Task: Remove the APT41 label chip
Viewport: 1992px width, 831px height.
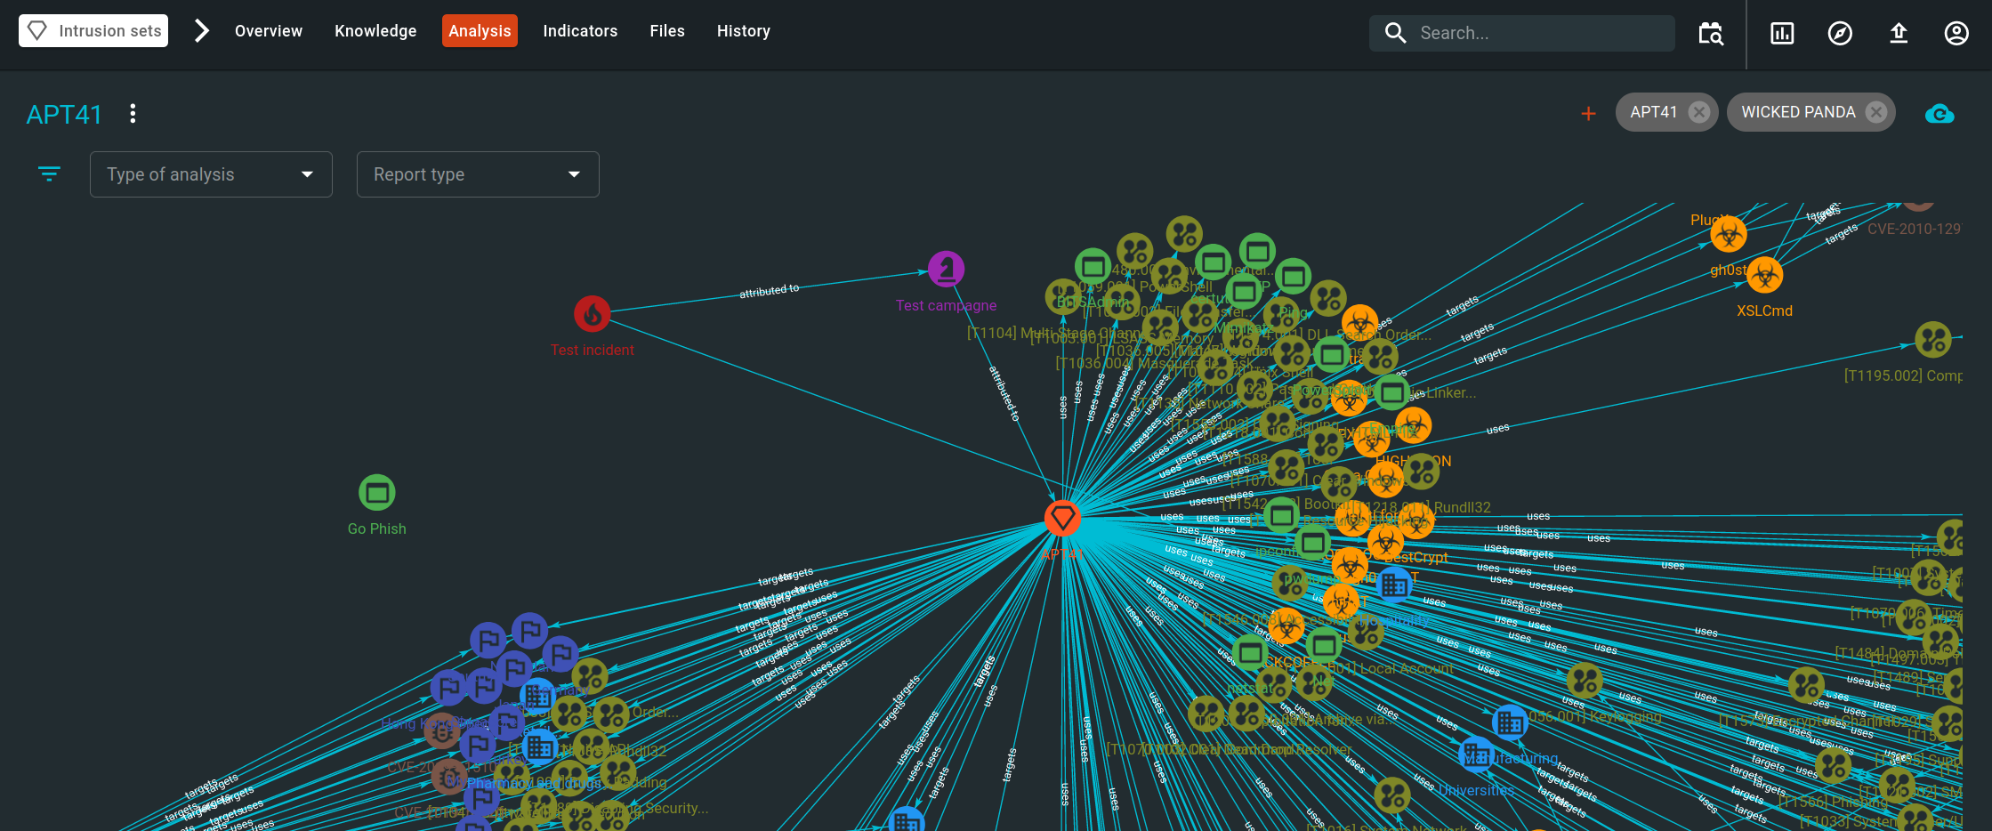Action: coord(1699,112)
